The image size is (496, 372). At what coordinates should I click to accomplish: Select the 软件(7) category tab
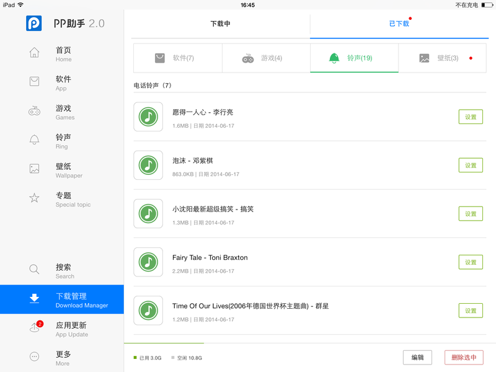[x=178, y=58]
